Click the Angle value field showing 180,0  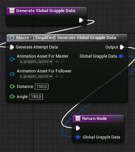tap(36, 97)
